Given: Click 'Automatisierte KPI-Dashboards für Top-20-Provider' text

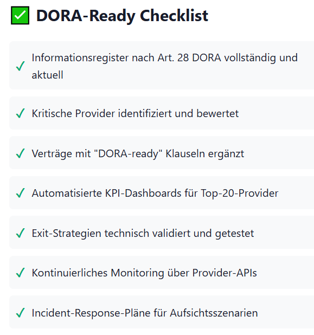Looking at the screenshot, I should tap(155, 193).
